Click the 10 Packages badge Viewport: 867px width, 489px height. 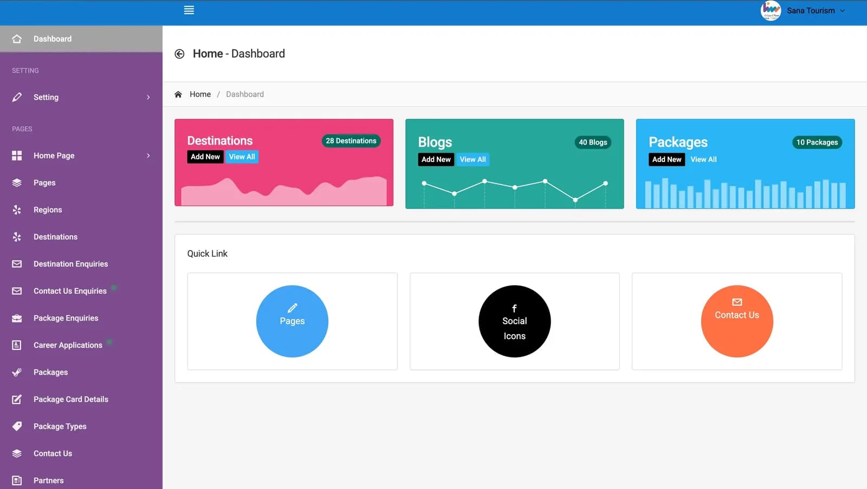[x=817, y=142]
